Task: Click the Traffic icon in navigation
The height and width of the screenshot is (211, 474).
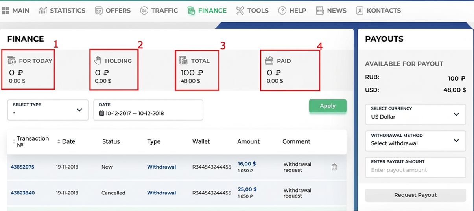Action: (144, 11)
